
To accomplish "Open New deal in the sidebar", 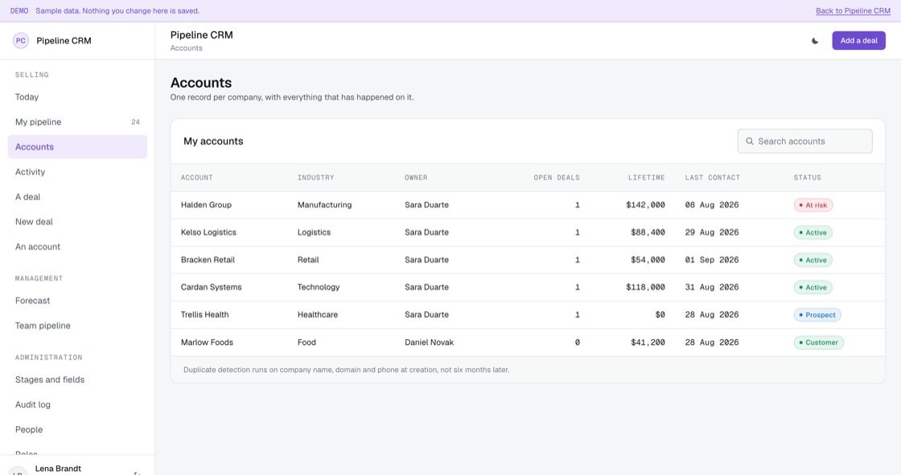I will (x=77, y=222).
